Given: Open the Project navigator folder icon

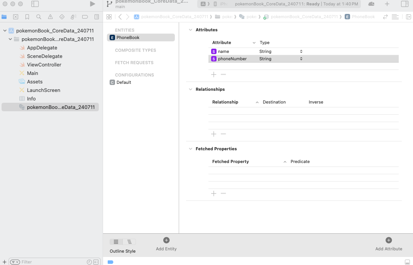Looking at the screenshot, I should pyautogui.click(x=4, y=17).
